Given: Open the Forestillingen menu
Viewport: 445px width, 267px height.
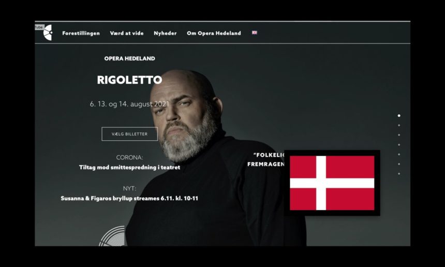Looking at the screenshot, I should click(x=81, y=33).
